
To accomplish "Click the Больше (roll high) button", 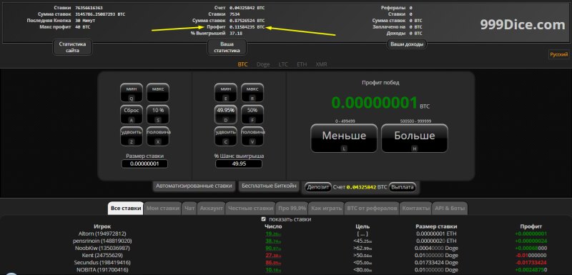I will point(415,138).
